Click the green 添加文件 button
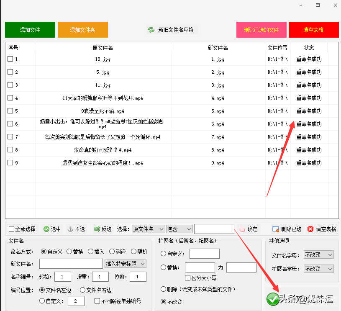Image resolution: width=341 pixels, height=311 pixels. [30, 30]
